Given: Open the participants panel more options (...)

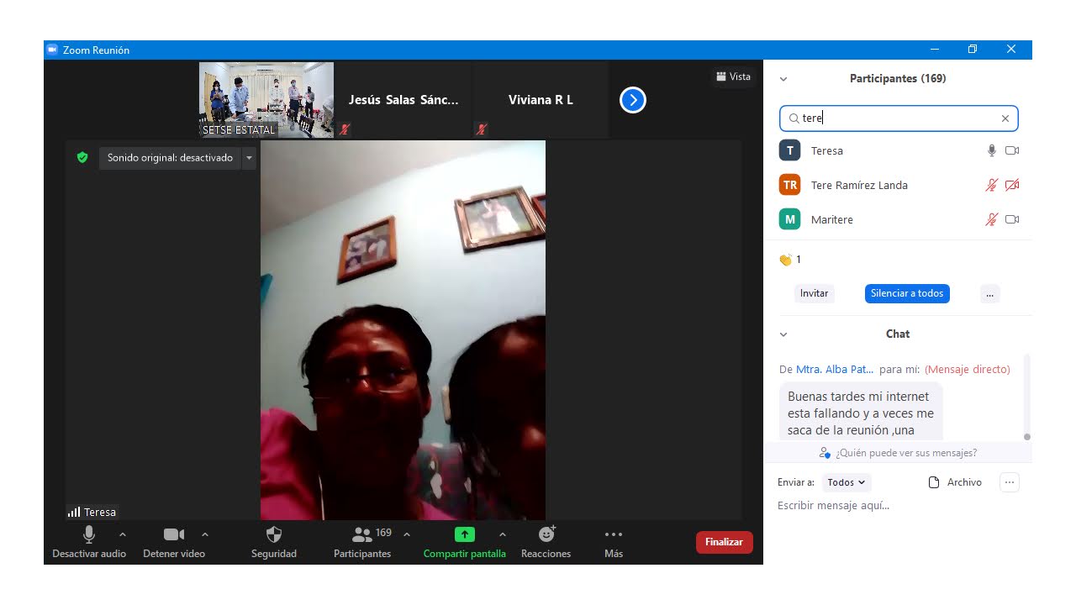Looking at the screenshot, I should (989, 293).
